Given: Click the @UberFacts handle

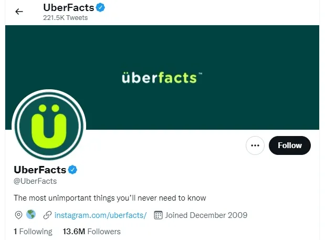Looking at the screenshot, I should point(35,181).
